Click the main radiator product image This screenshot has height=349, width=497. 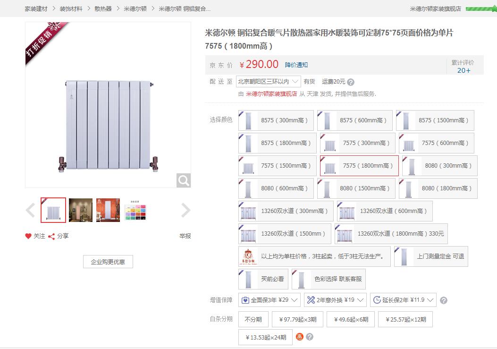[108, 105]
